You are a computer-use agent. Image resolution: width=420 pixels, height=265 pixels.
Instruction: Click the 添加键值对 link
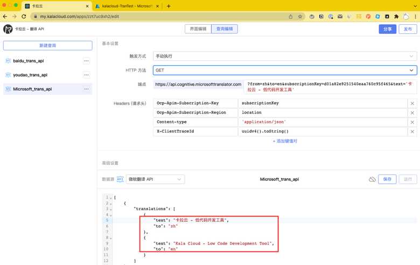(285, 141)
